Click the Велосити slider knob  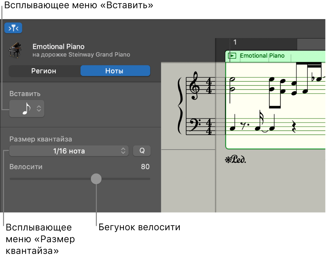click(x=96, y=179)
